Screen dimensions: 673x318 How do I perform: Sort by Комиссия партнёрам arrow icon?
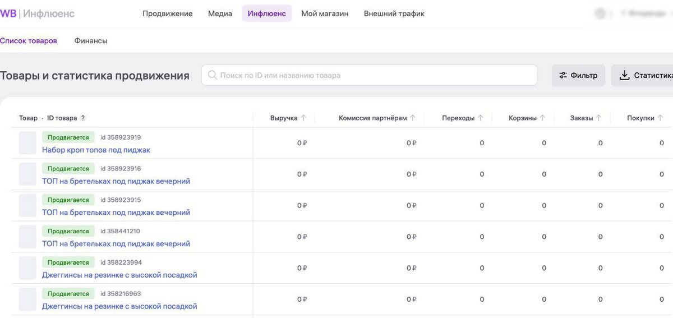point(413,118)
